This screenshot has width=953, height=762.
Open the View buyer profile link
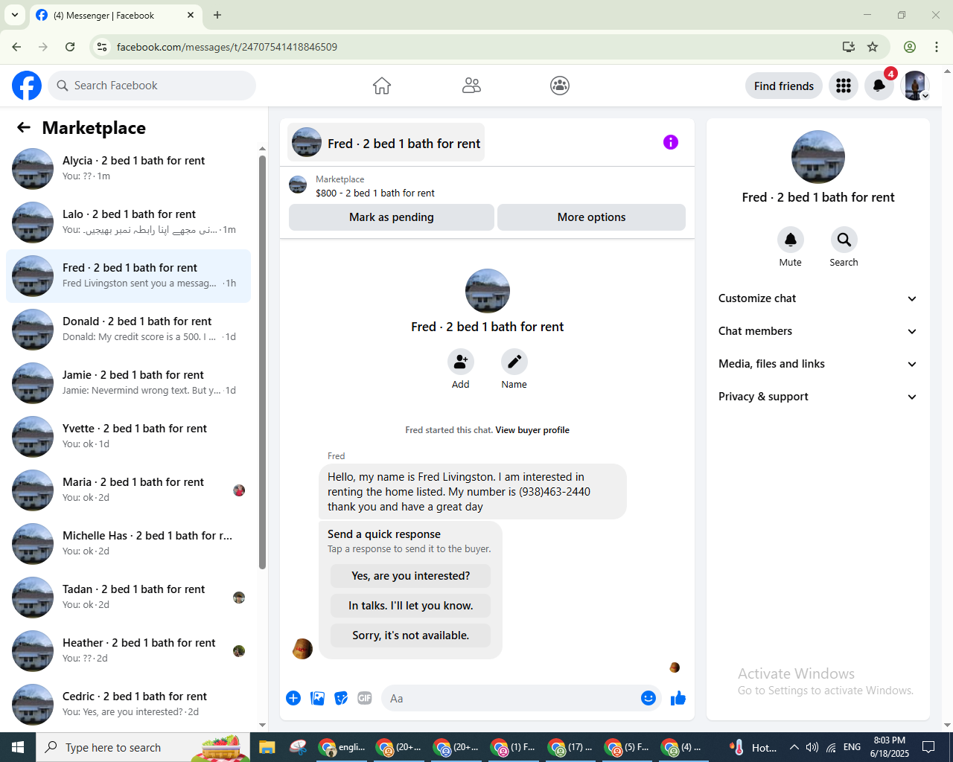[532, 430]
